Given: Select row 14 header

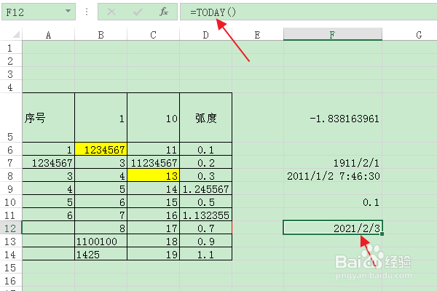Looking at the screenshot, I should click(x=11, y=254).
